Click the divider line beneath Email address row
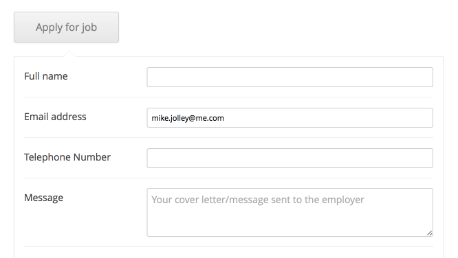The height and width of the screenshot is (258, 458). pyautogui.click(x=228, y=138)
